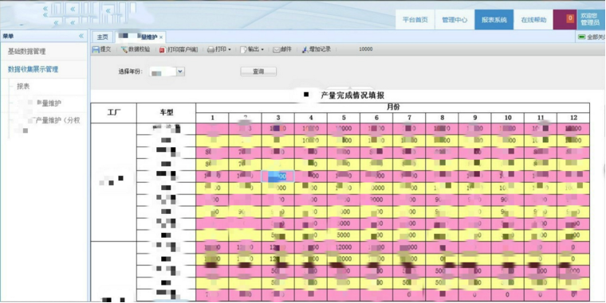Click the 打印 printer icon
The width and height of the screenshot is (606, 303).
[x=211, y=50]
